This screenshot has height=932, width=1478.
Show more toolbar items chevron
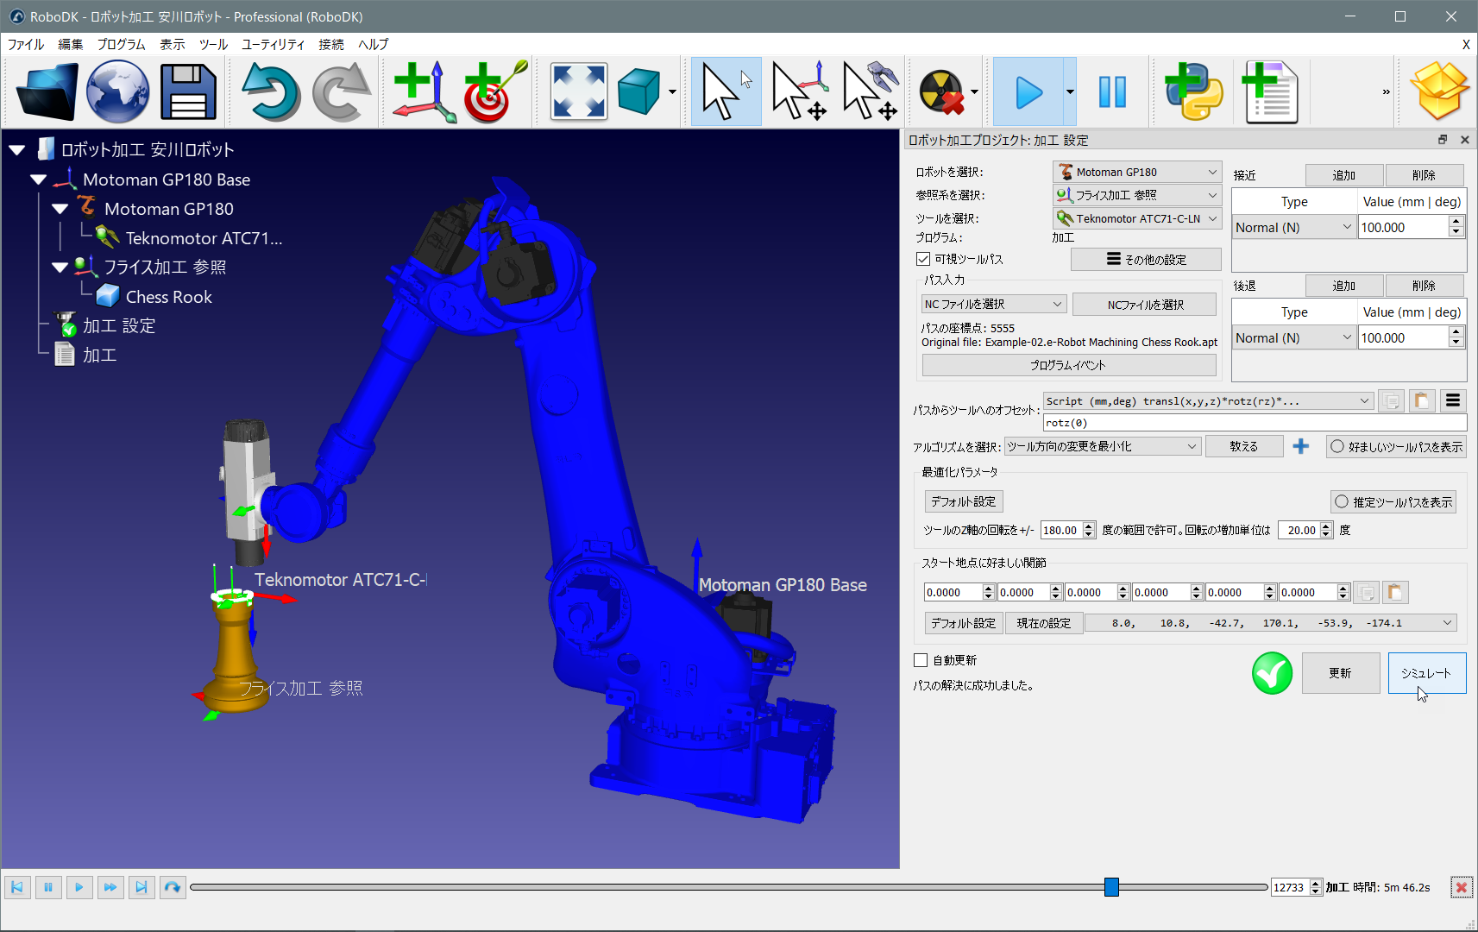pos(1386,91)
